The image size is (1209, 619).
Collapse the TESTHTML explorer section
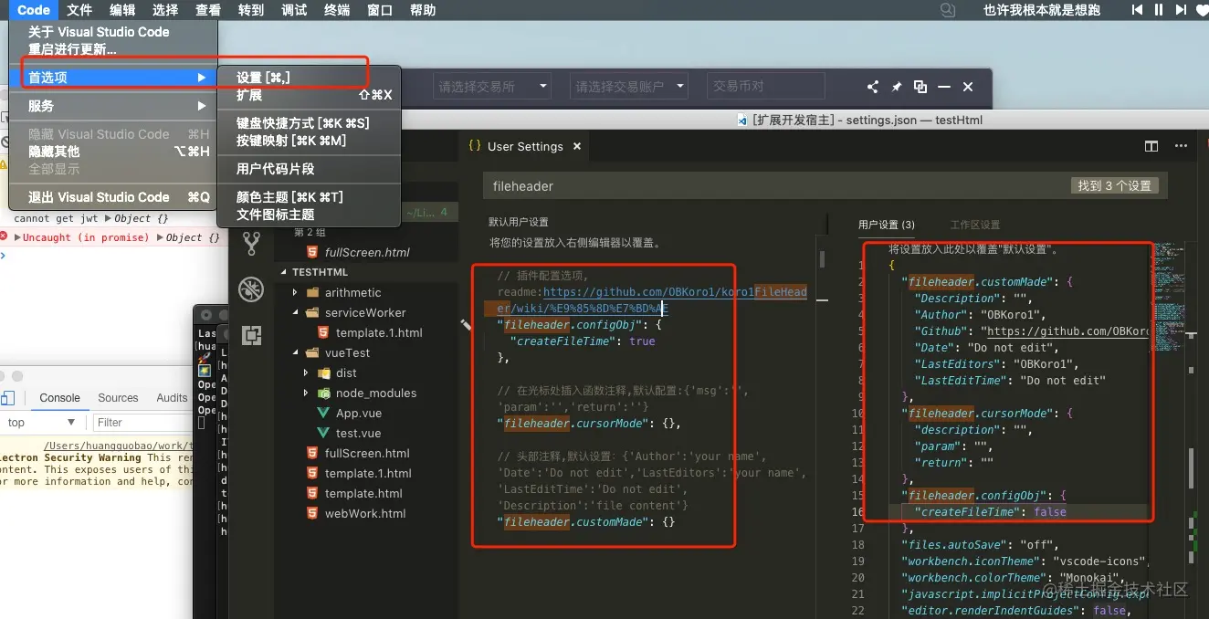(x=284, y=273)
